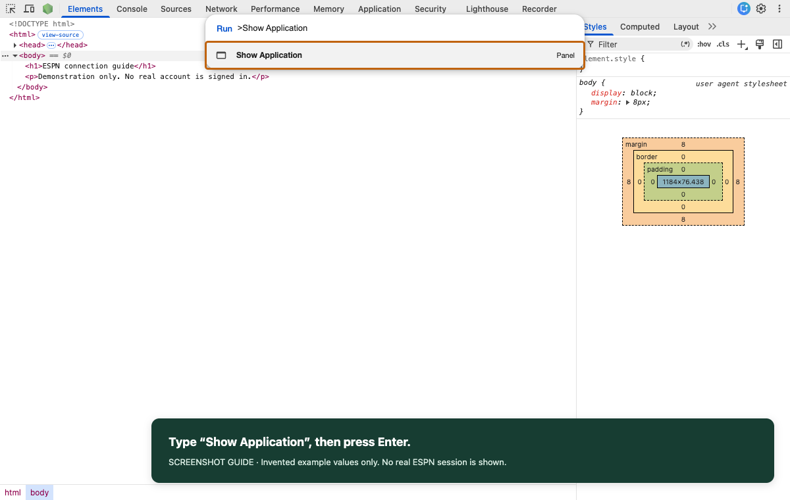Viewport: 790px width, 500px height.
Task: Select the p Demonstration only node
Action: (x=147, y=76)
